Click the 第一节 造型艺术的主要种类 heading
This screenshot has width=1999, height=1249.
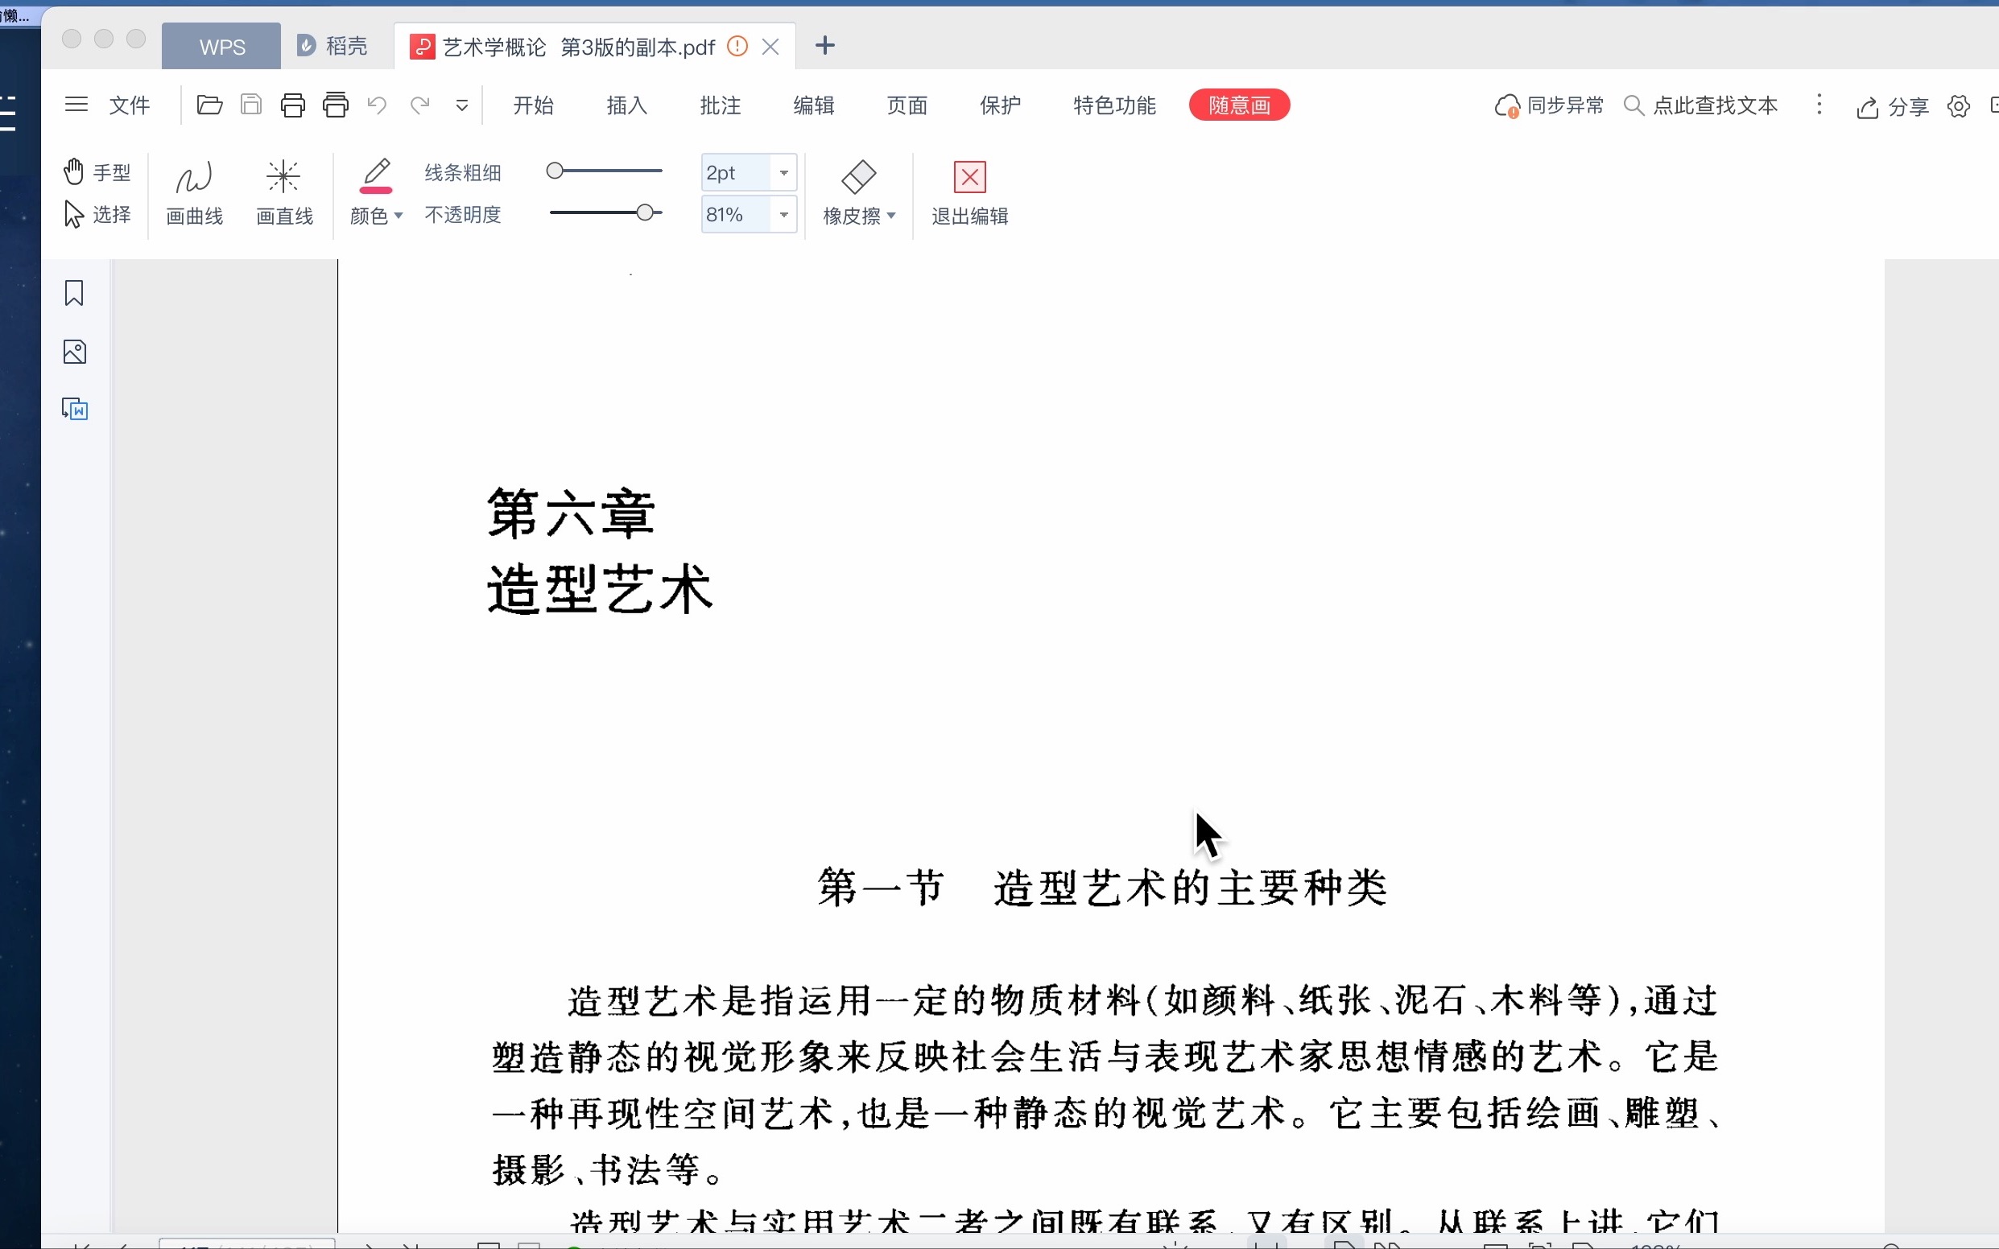click(x=1102, y=888)
